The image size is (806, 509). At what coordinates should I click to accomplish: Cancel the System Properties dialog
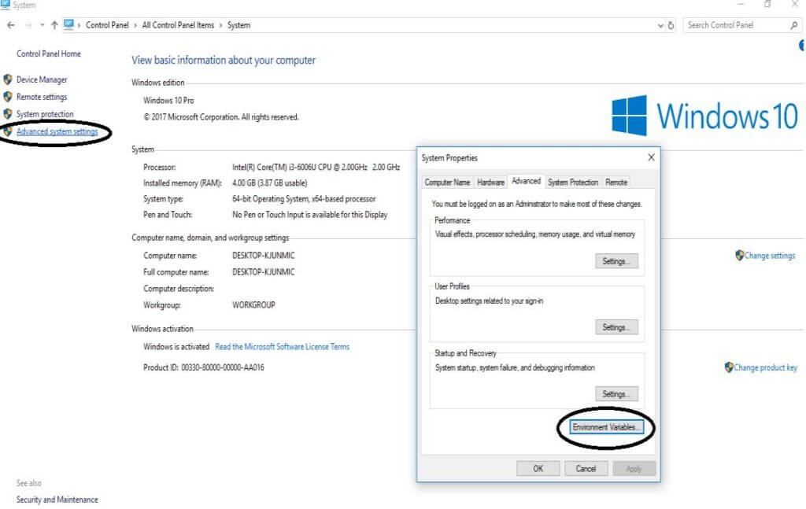pyautogui.click(x=586, y=468)
